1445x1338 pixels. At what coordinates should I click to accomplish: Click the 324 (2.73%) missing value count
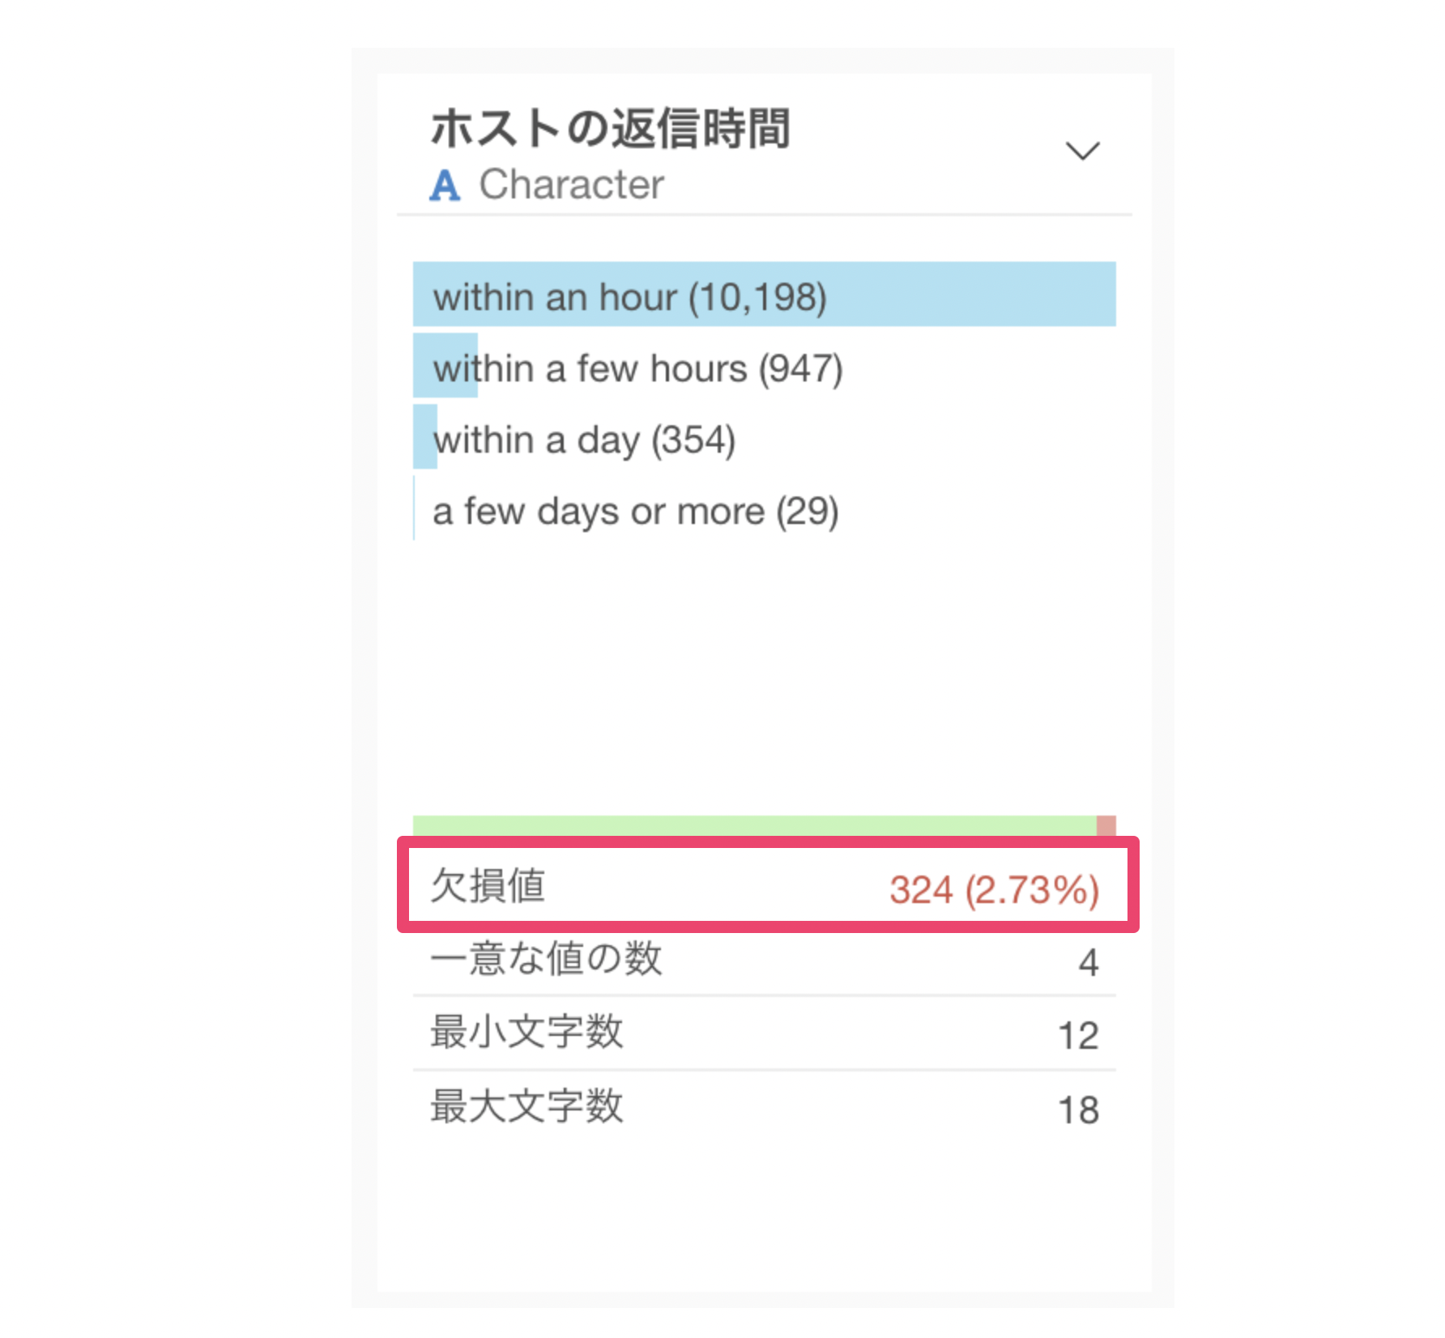click(x=994, y=889)
